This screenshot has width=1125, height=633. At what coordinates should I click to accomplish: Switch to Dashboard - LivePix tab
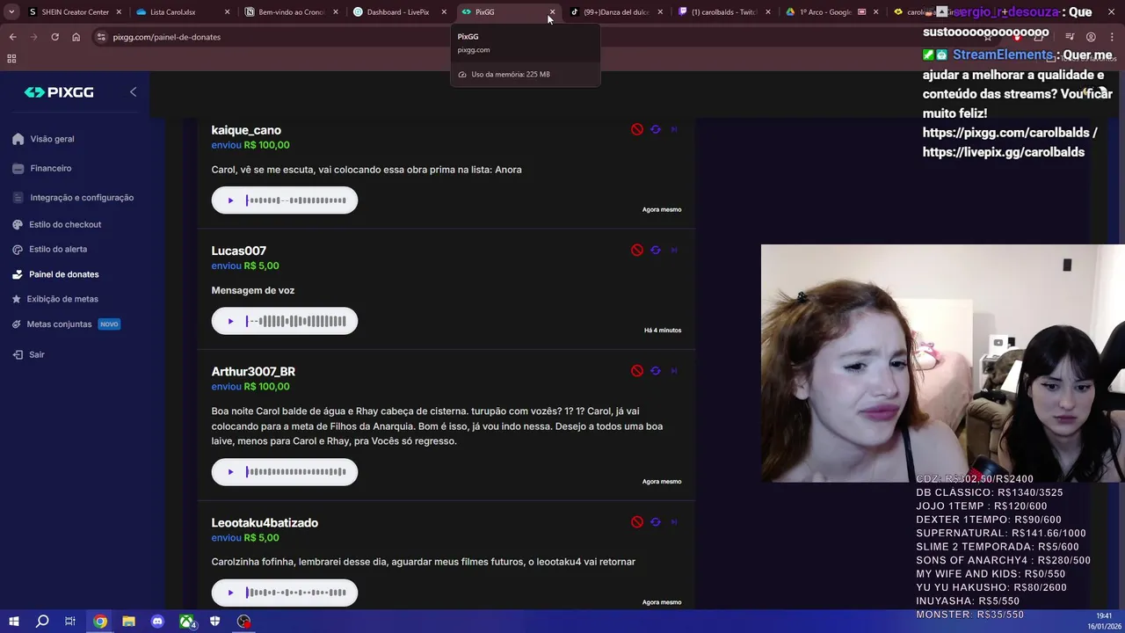[x=399, y=12]
